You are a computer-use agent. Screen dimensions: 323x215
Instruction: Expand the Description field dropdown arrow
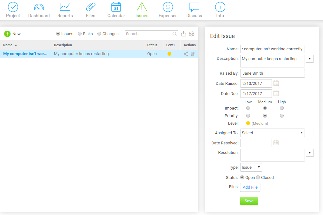point(310,59)
